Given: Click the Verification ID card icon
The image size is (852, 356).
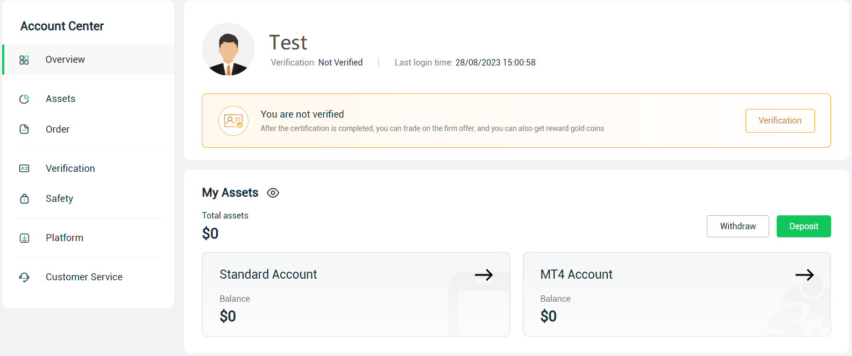Looking at the screenshot, I should (24, 168).
